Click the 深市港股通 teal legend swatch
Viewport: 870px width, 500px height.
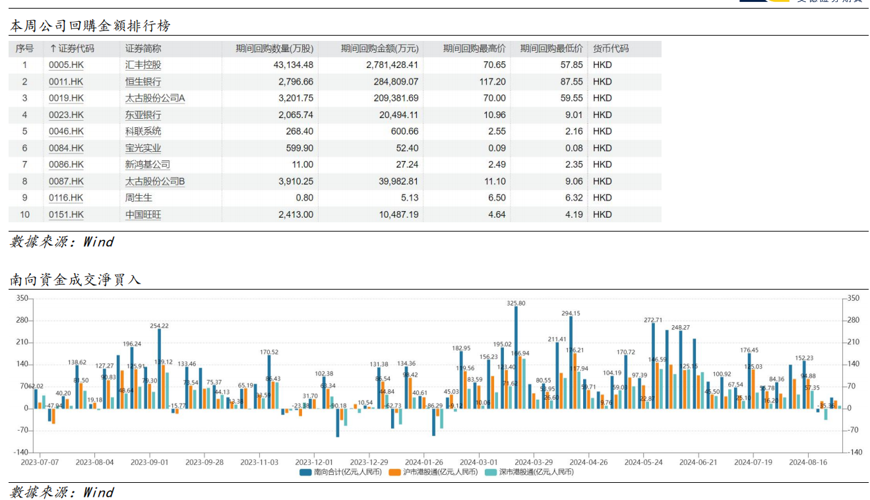[x=491, y=472]
